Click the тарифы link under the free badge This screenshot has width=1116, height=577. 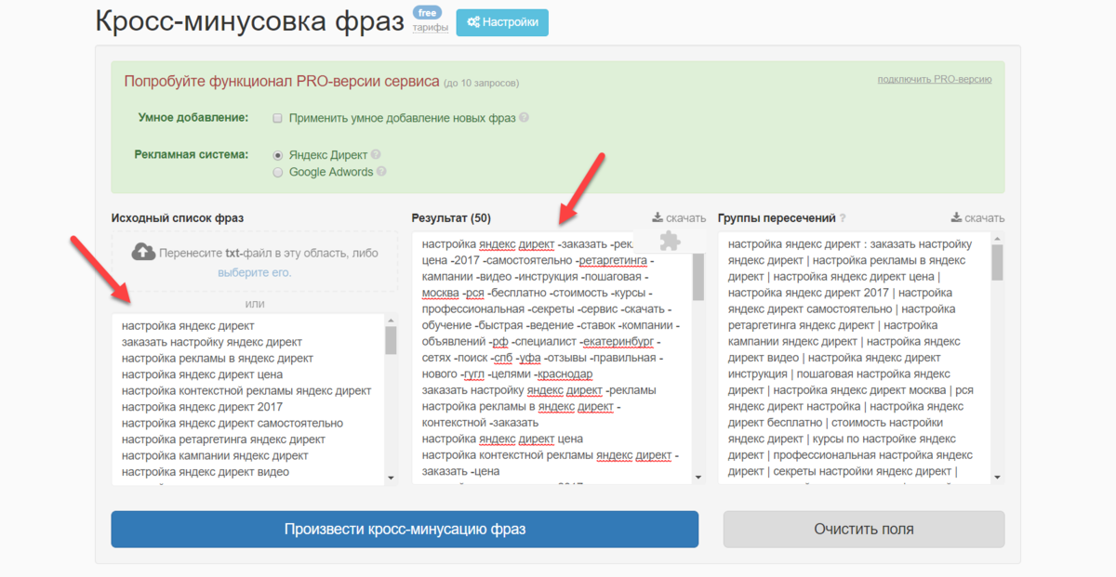coord(424,28)
